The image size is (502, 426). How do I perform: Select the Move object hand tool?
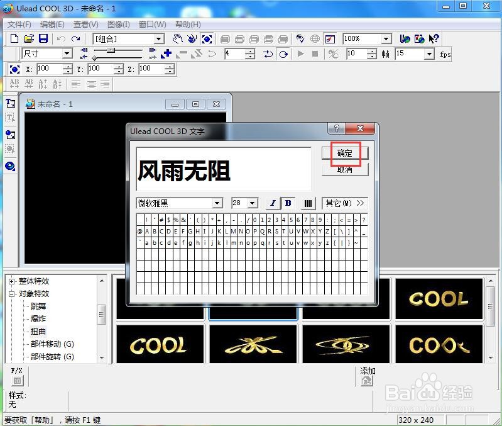(177, 39)
